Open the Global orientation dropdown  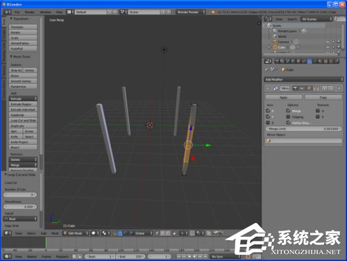coord(144,233)
